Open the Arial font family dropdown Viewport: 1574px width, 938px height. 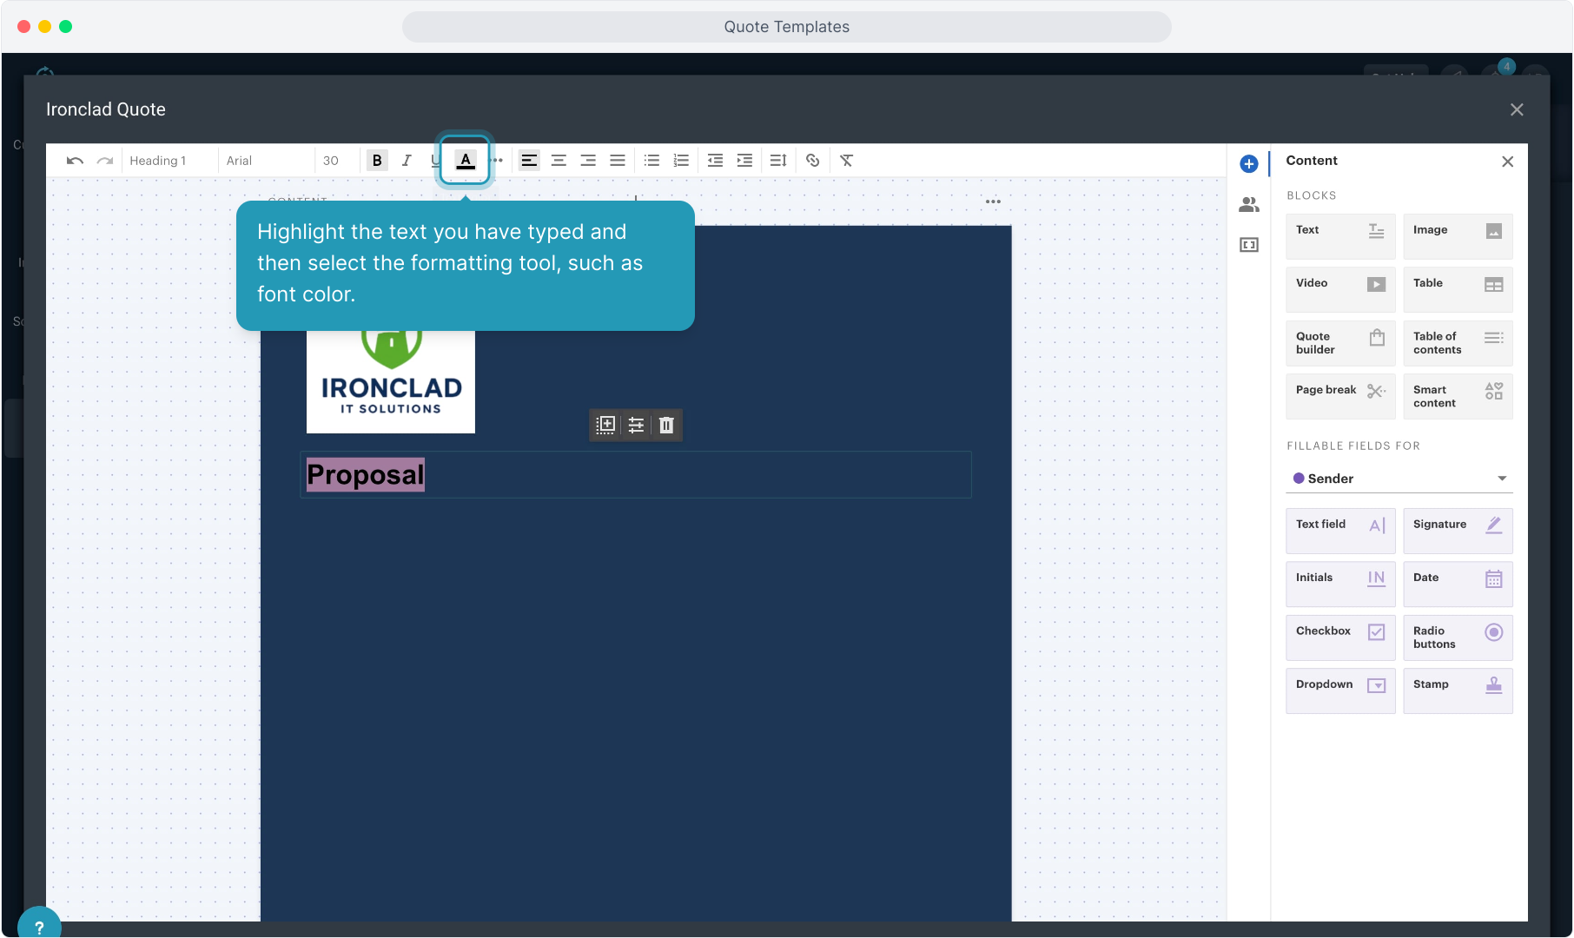(x=266, y=161)
